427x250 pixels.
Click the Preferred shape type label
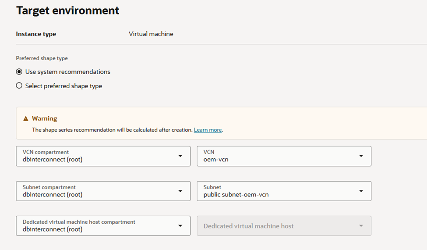click(42, 58)
